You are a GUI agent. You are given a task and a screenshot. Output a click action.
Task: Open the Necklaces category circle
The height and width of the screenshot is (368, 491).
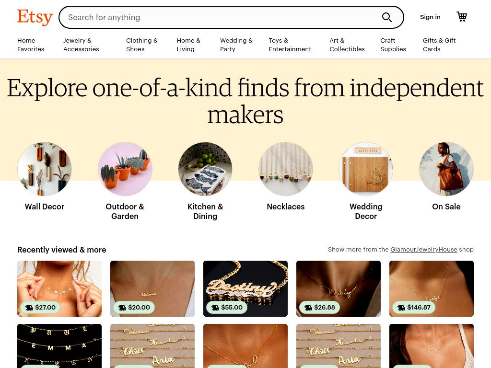point(286,169)
